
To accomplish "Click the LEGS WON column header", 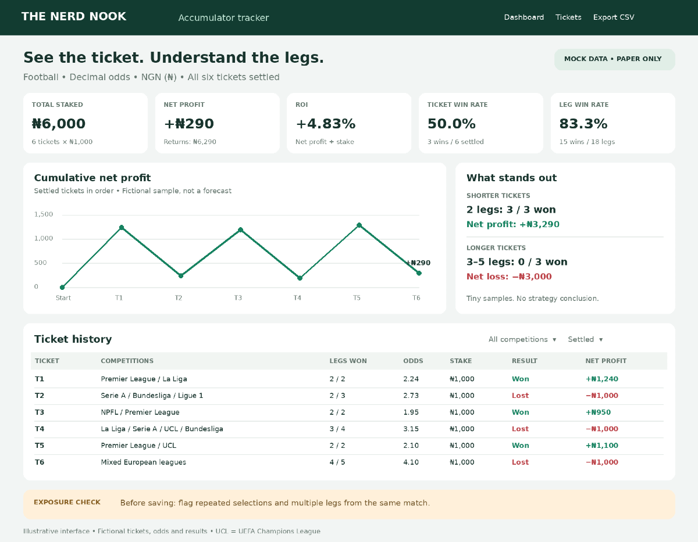I will (348, 361).
